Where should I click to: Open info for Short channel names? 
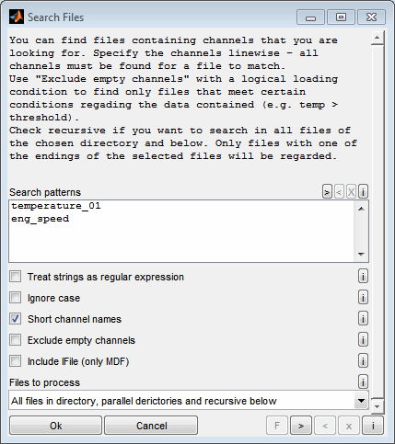coord(363,319)
